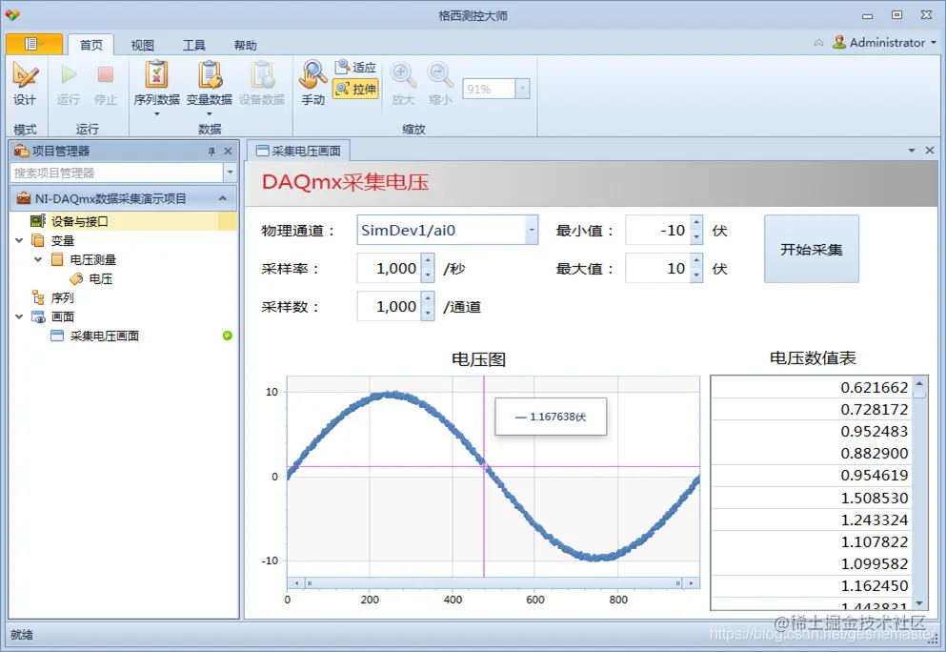Click the 最小值 -10 field

[657, 230]
